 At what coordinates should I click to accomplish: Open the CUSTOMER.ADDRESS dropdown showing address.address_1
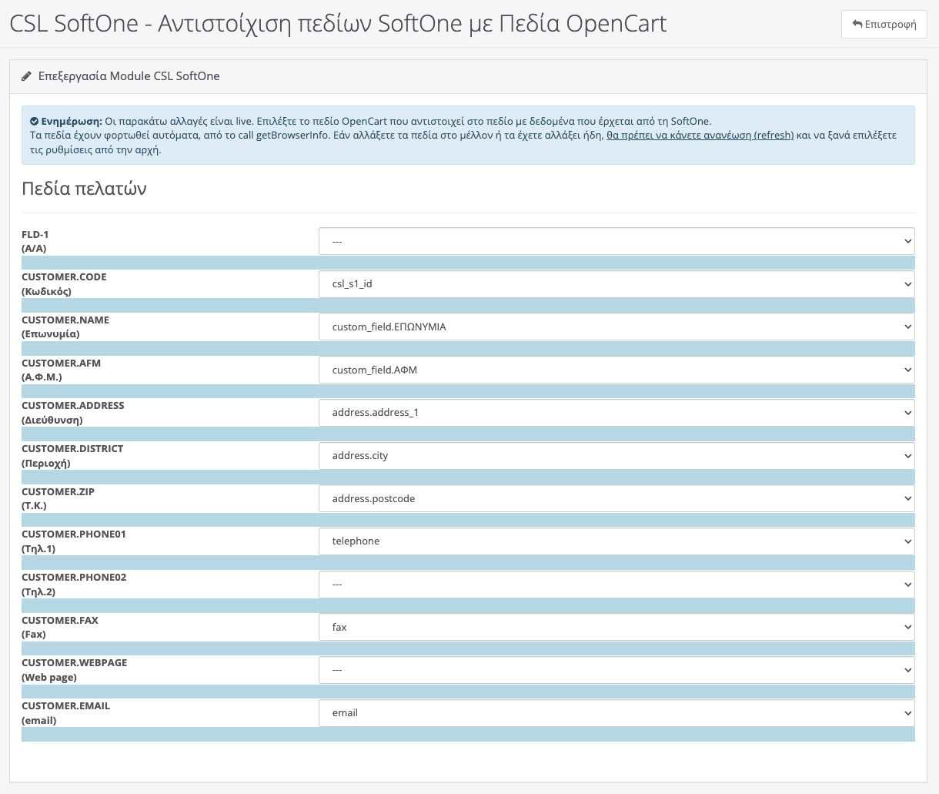pyautogui.click(x=617, y=413)
